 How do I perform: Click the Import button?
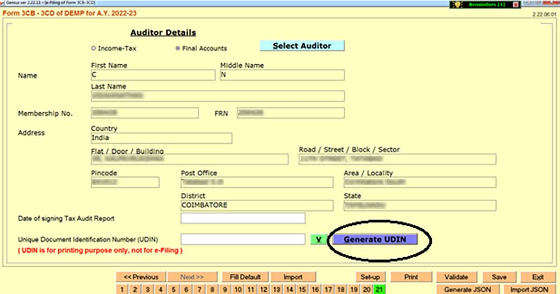293,277
